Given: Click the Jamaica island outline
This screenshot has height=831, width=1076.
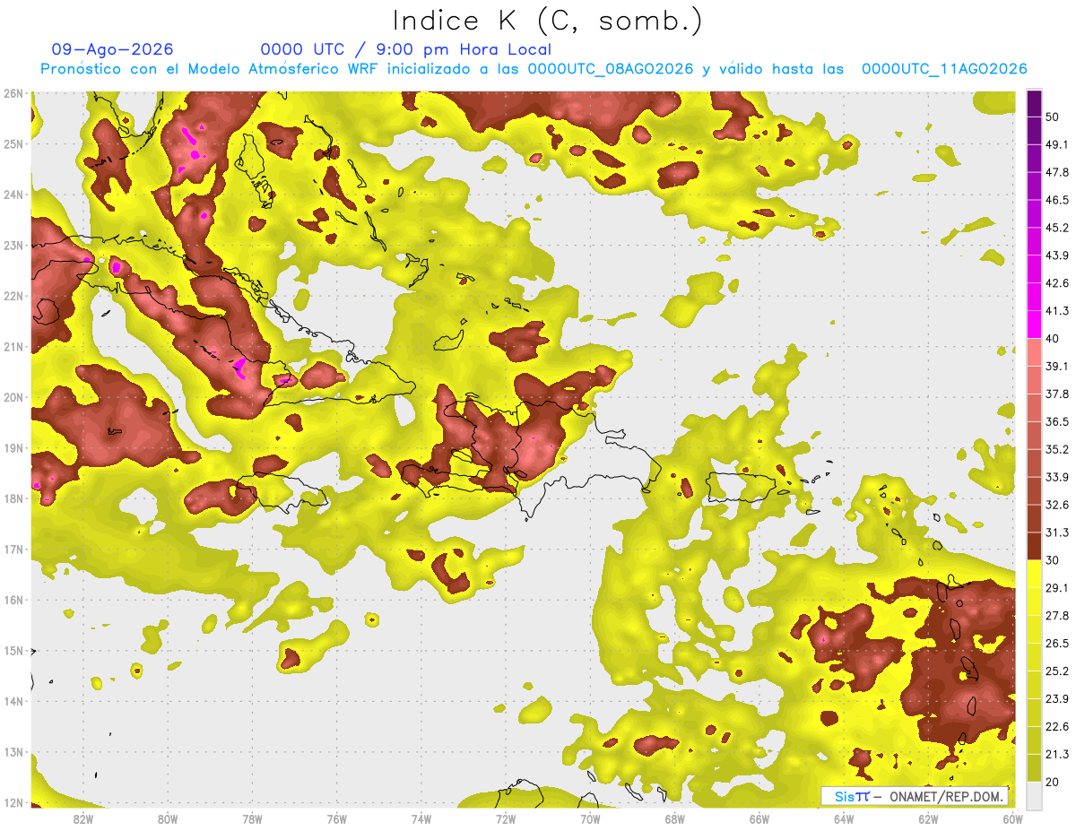Looking at the screenshot, I should coord(282,492).
